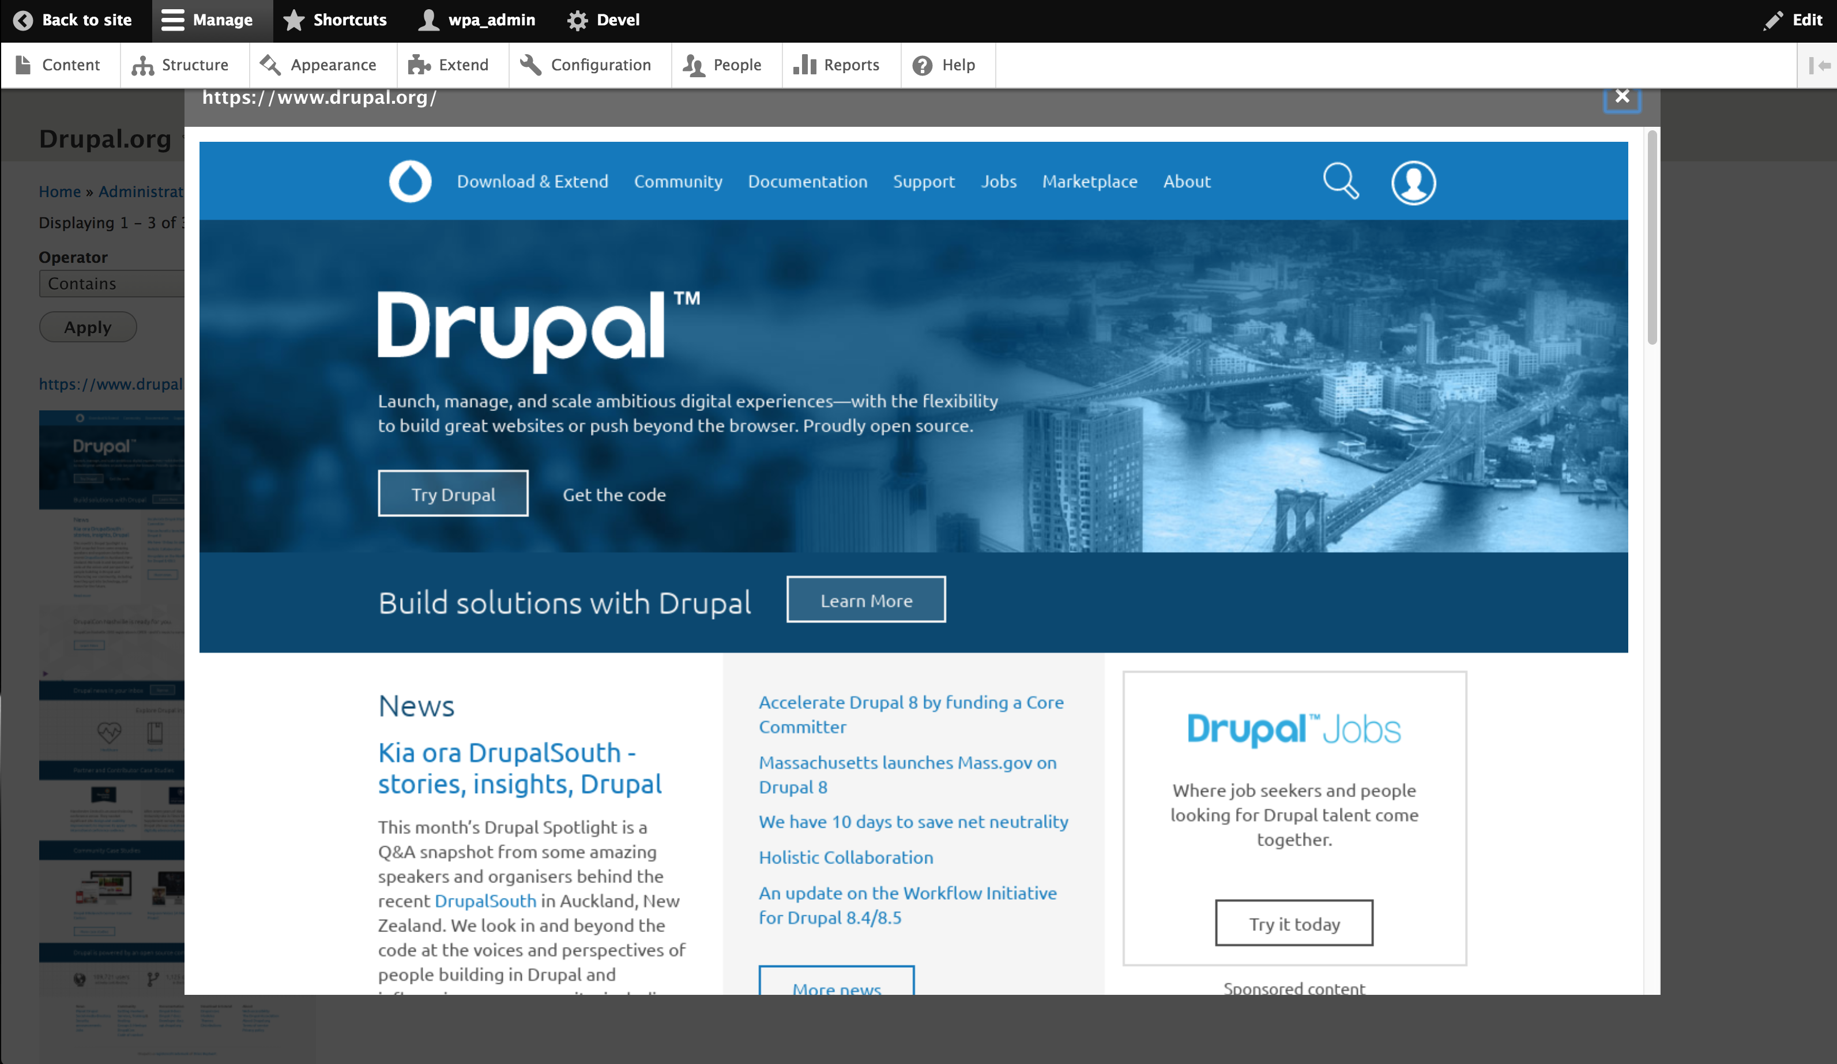Open the Devel gear menu

pyautogui.click(x=578, y=20)
